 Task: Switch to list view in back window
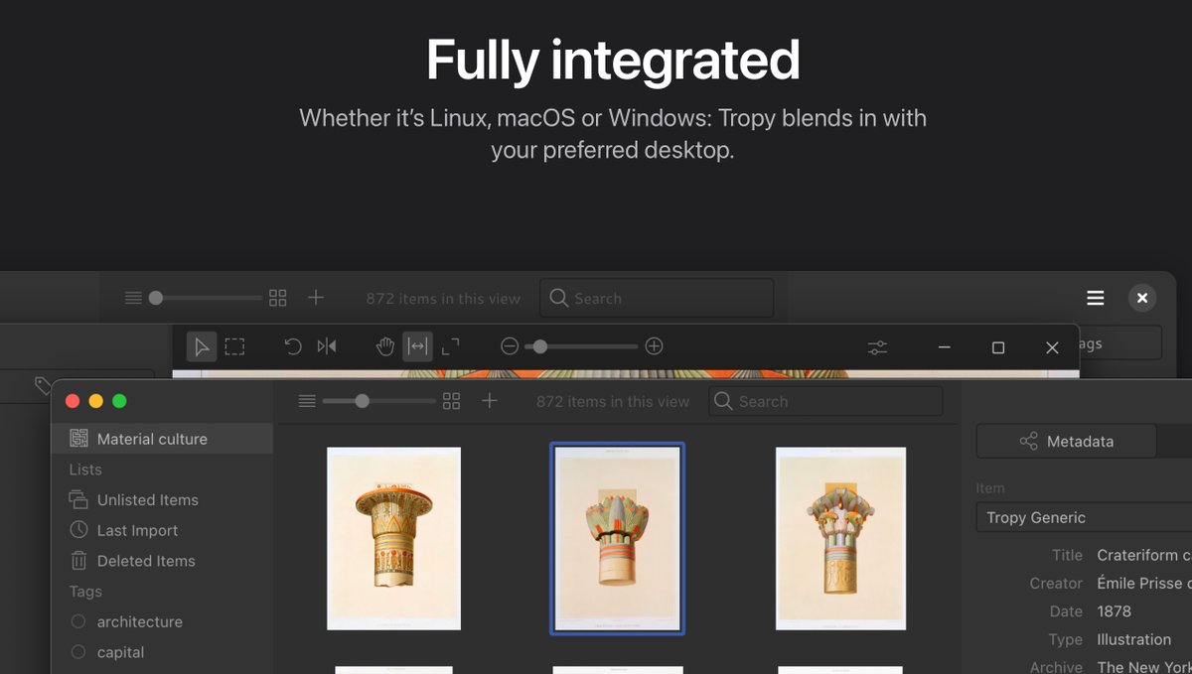pos(134,298)
